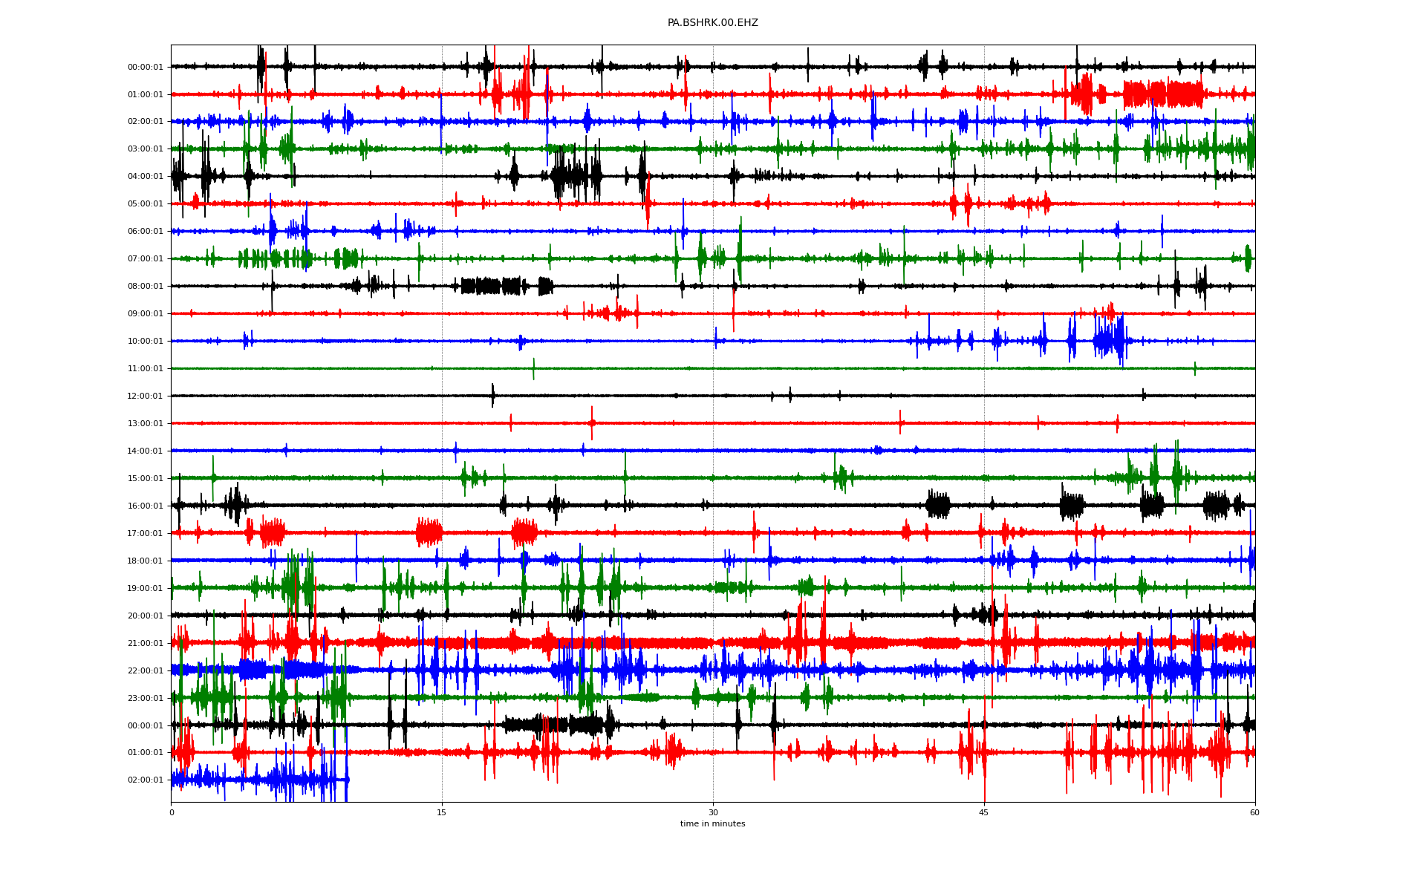Select the 13:00:01 row label
The width and height of the screenshot is (1426, 891).
click(x=146, y=424)
